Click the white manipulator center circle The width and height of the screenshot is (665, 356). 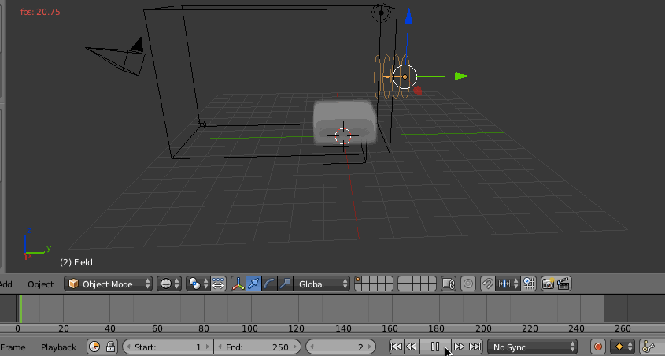tap(405, 77)
